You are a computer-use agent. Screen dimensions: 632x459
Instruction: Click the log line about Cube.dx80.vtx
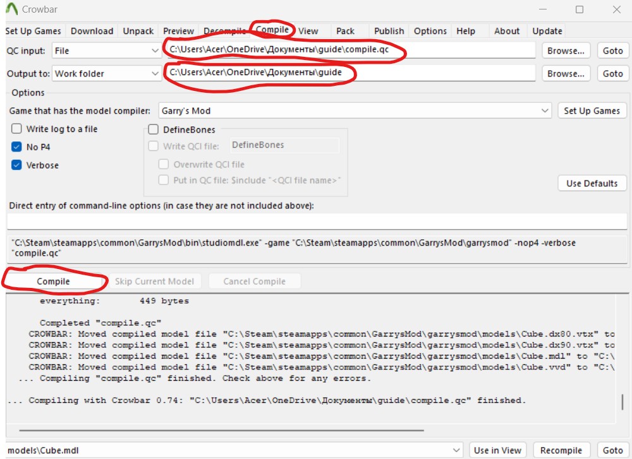(322, 334)
